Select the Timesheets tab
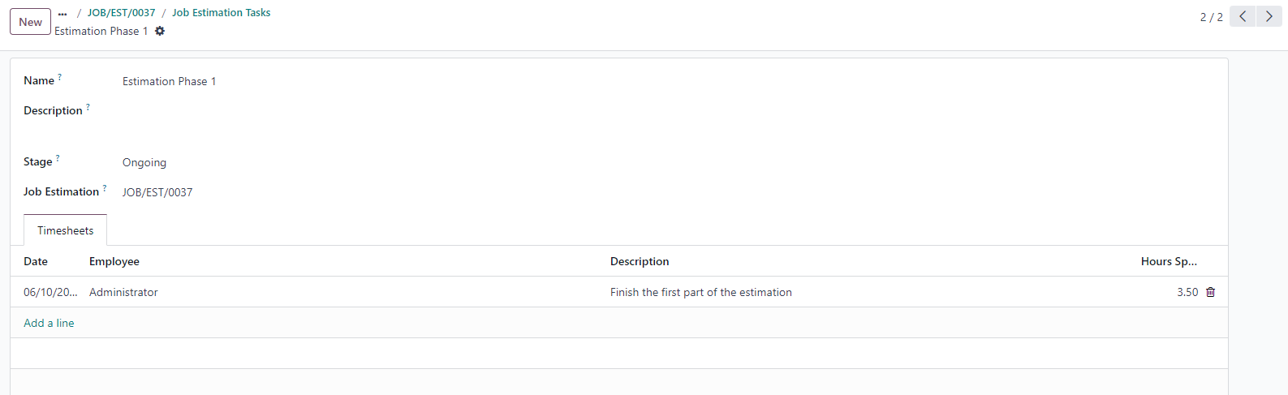 (x=66, y=230)
